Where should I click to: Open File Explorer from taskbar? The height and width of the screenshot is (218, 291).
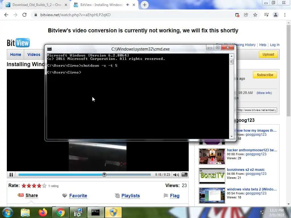click(x=25, y=212)
